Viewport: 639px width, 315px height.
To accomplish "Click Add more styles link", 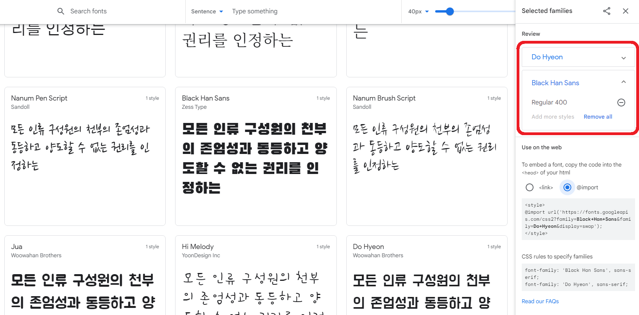I will click(553, 117).
